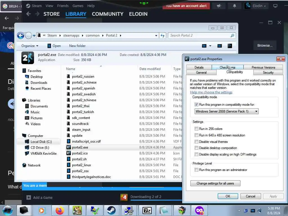288x216 pixels.
Task: Click Cancel in the Properties dialog
Action: click(x=251, y=196)
